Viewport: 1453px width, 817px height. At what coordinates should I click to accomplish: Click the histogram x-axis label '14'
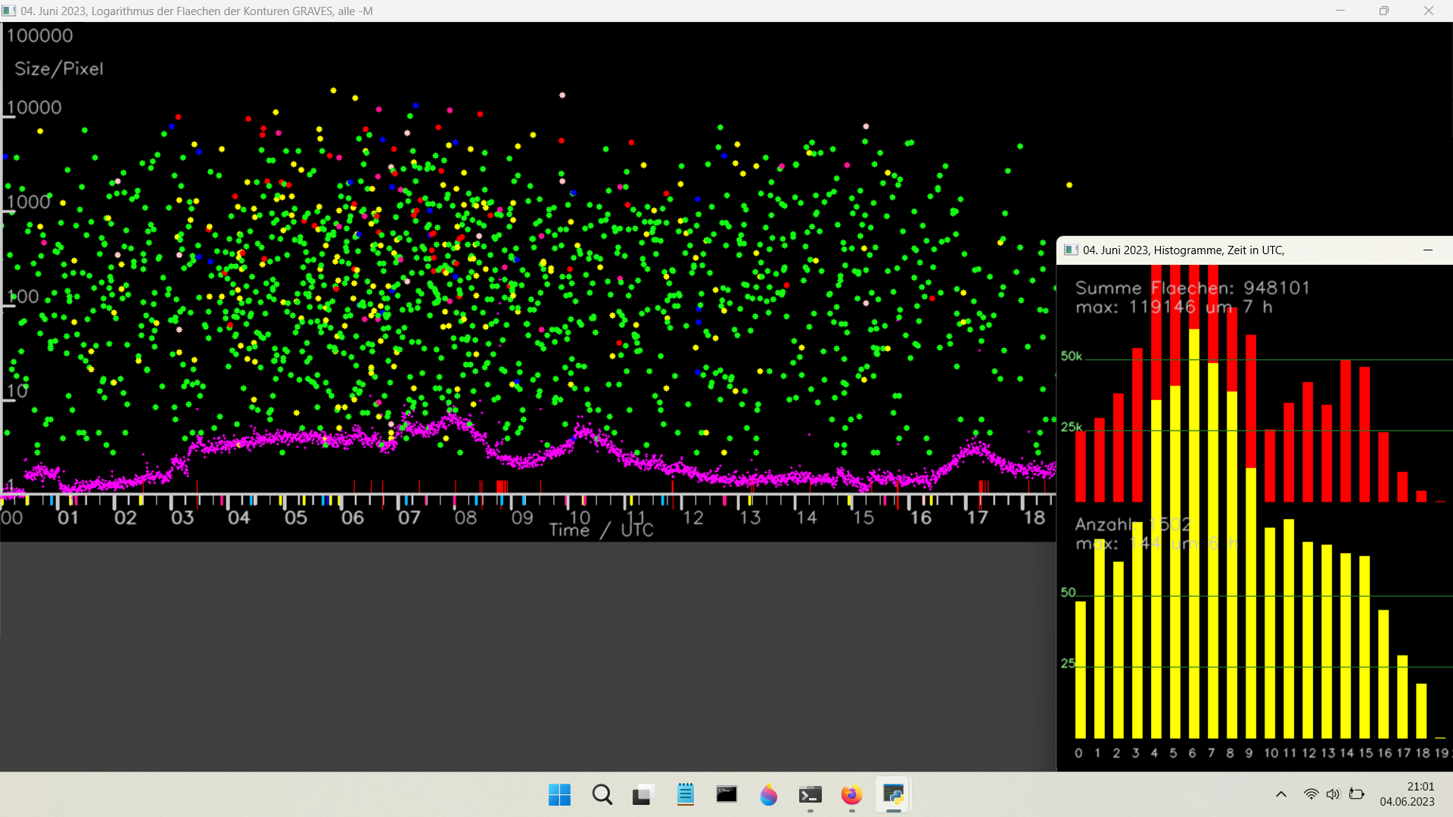point(1347,753)
